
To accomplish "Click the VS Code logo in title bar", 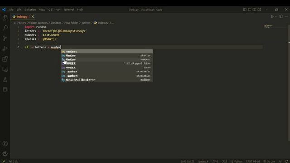I will point(4,10).
